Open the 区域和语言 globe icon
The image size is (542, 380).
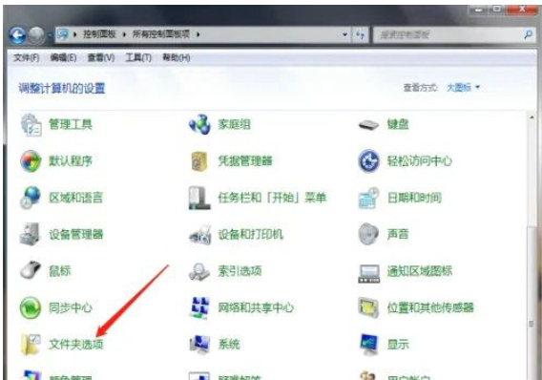point(31,198)
